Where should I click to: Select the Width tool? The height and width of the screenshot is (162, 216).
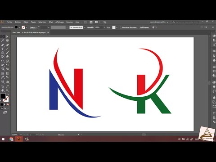[x=3, y=65]
